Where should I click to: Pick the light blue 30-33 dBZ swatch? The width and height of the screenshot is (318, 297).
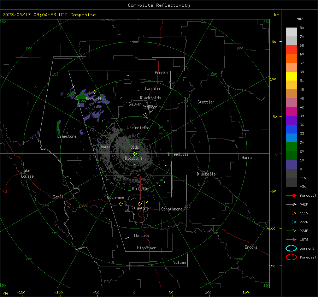(x=291, y=138)
